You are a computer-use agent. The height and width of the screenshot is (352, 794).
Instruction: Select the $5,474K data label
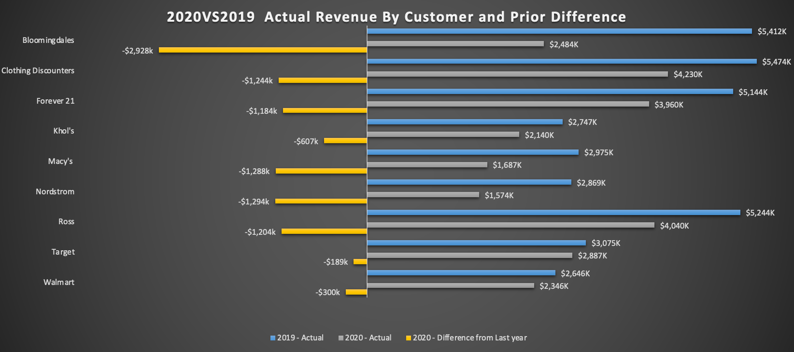[x=777, y=62]
